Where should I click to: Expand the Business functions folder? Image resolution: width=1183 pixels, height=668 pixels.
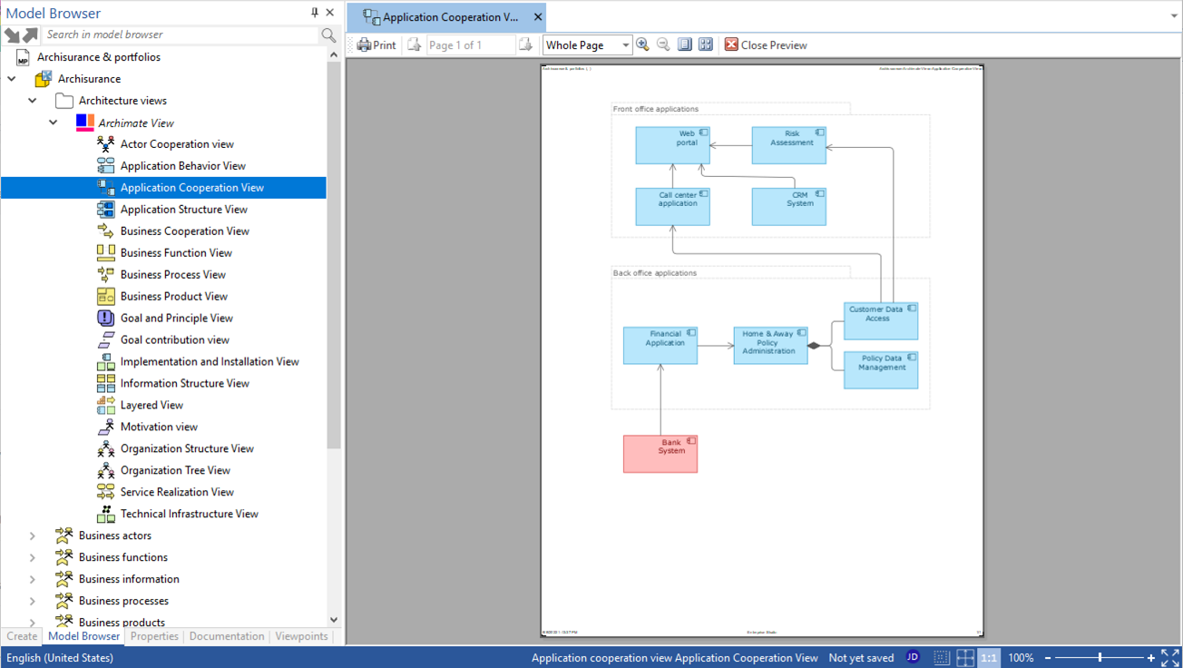click(x=33, y=557)
